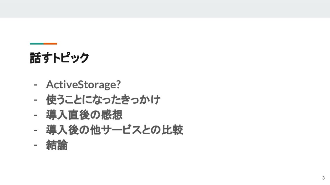Click the 導入後の他サービスとの比較 bullet
The image size is (330, 185).
(x=114, y=130)
